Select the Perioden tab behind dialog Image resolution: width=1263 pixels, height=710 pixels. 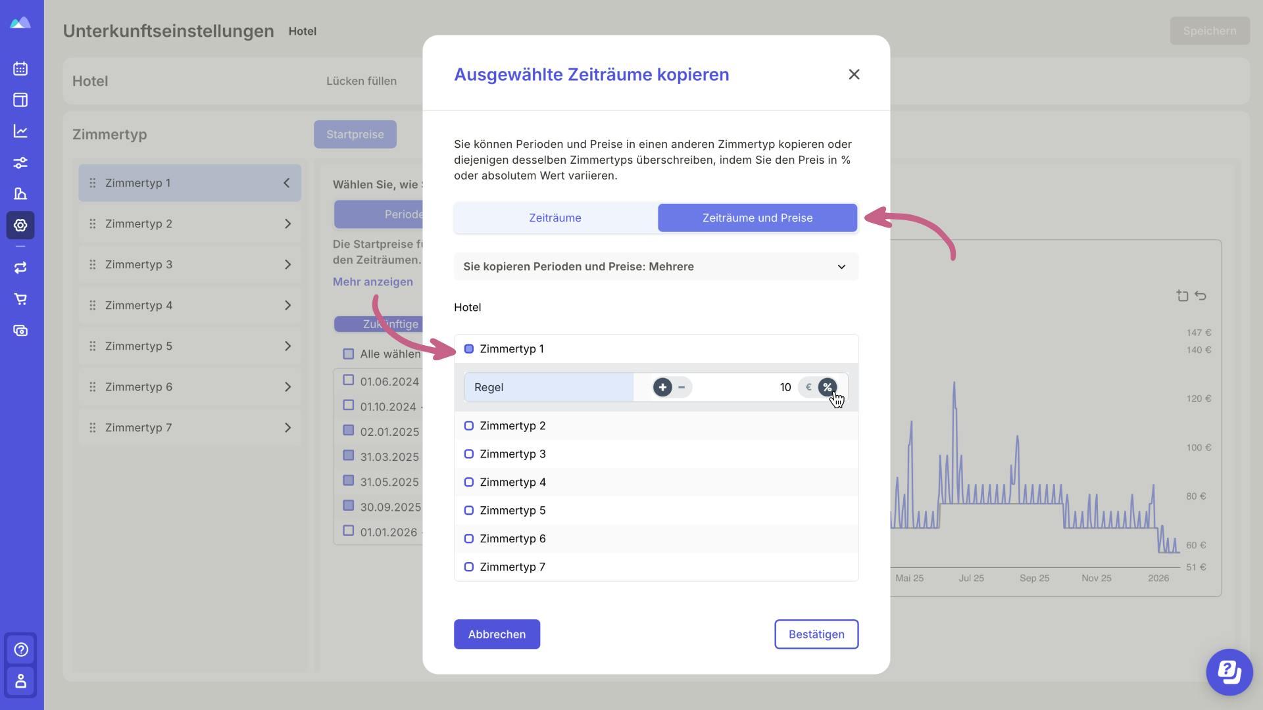point(378,214)
